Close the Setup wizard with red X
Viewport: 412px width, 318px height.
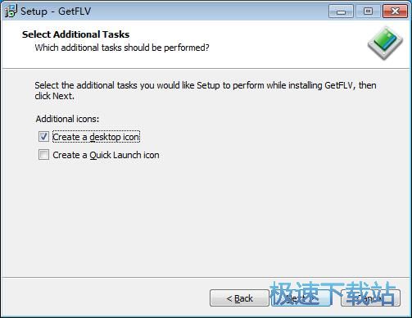click(x=395, y=11)
